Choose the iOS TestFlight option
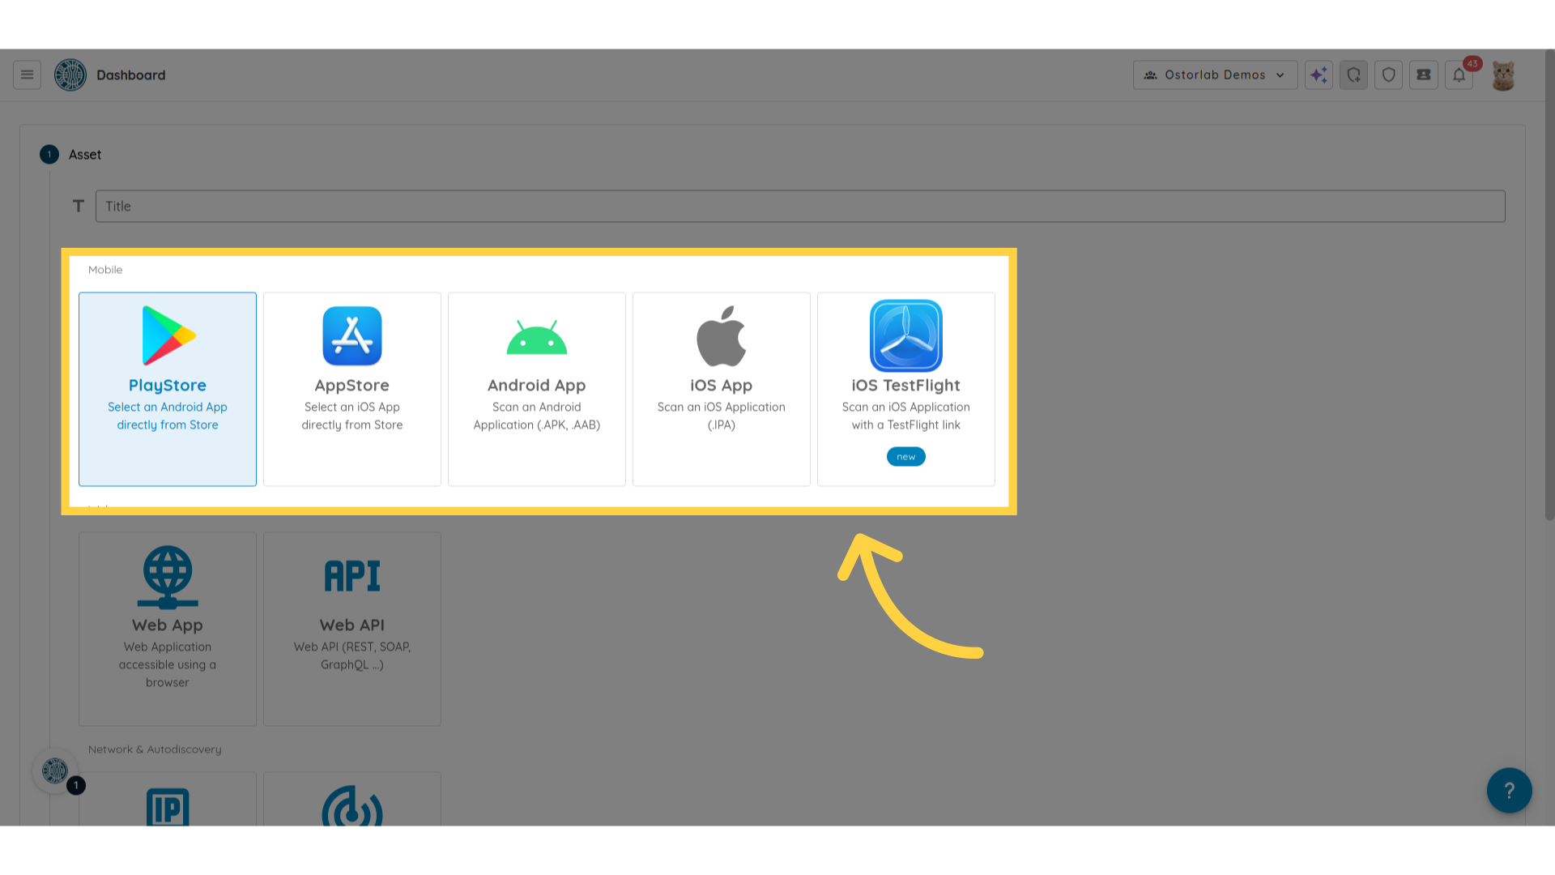 coord(906,389)
